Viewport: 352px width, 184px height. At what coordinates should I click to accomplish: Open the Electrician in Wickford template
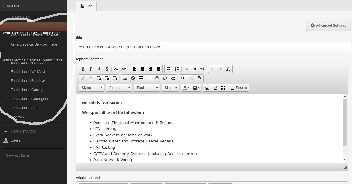pyautogui.click(x=28, y=72)
